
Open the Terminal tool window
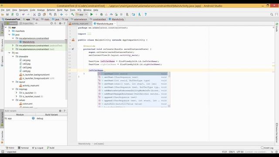click(x=23, y=148)
